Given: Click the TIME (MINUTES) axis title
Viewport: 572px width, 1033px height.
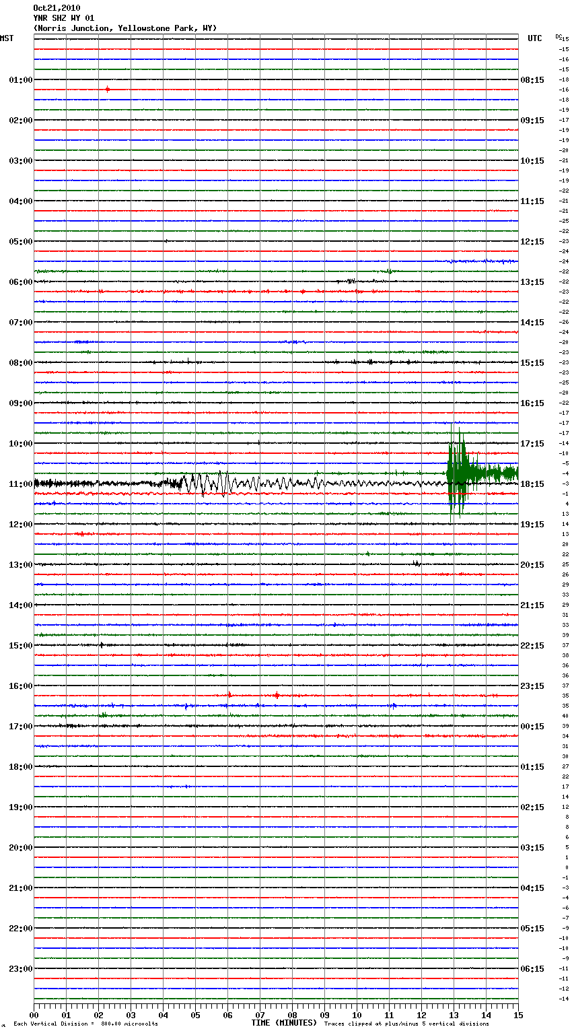Looking at the screenshot, I should coord(284,1023).
